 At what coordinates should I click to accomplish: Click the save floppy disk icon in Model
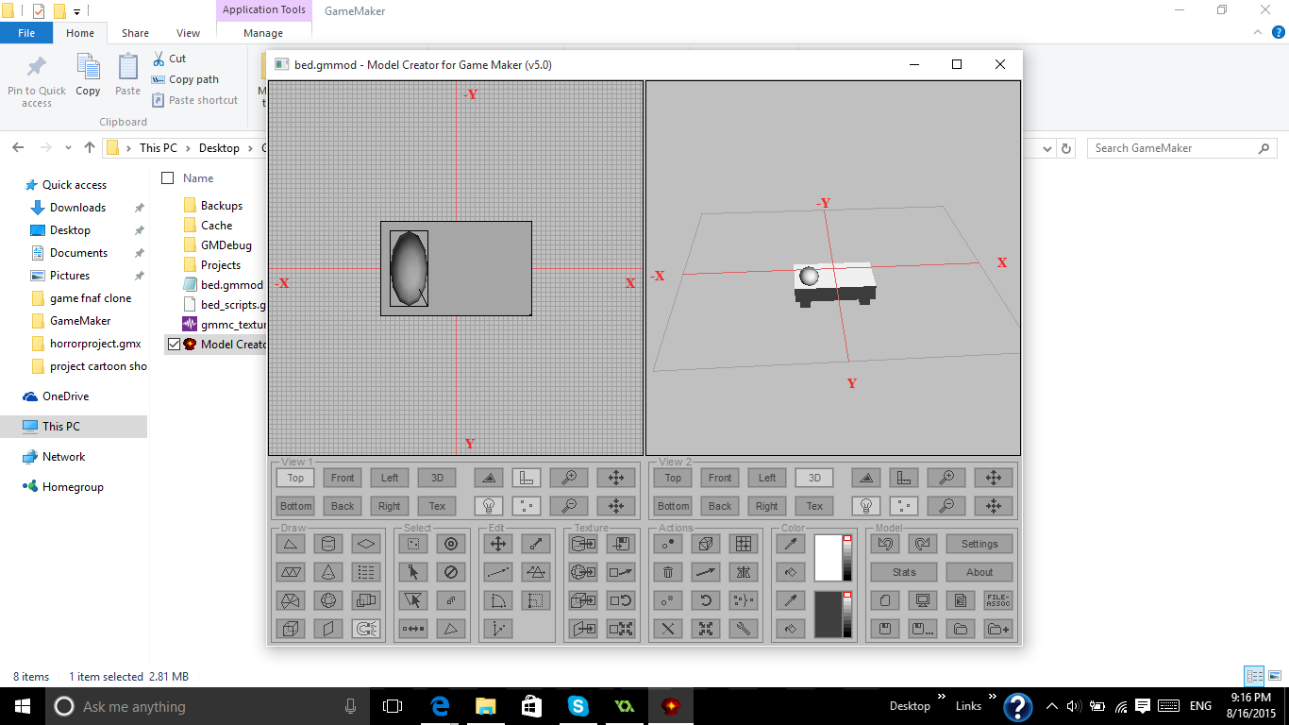pos(885,629)
